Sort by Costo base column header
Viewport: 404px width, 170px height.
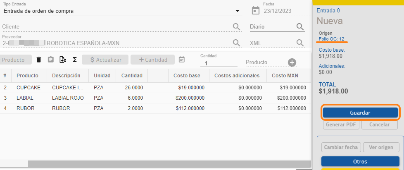click(187, 76)
